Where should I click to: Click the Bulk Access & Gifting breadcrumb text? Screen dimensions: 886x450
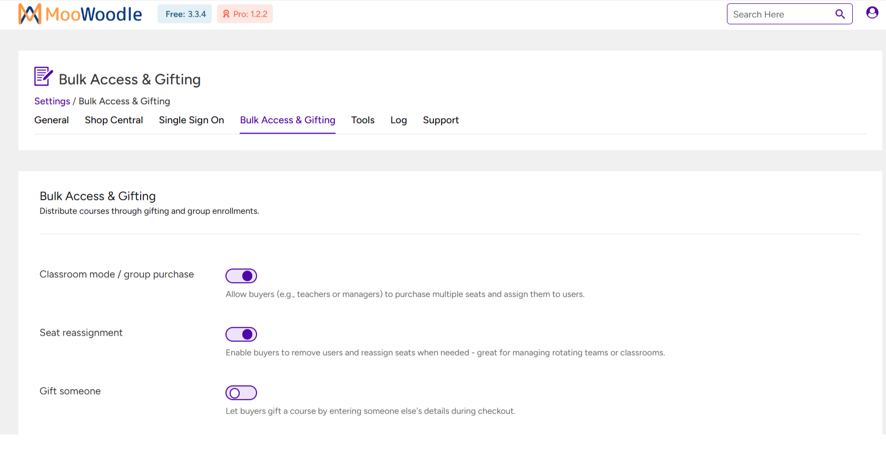[x=124, y=101]
